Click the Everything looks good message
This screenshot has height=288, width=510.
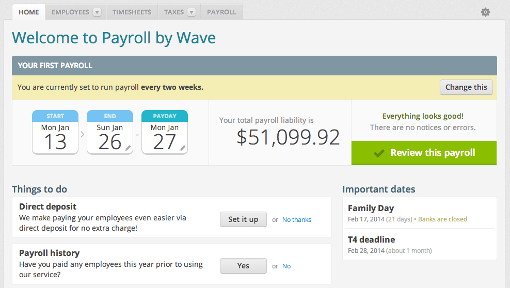click(x=423, y=116)
